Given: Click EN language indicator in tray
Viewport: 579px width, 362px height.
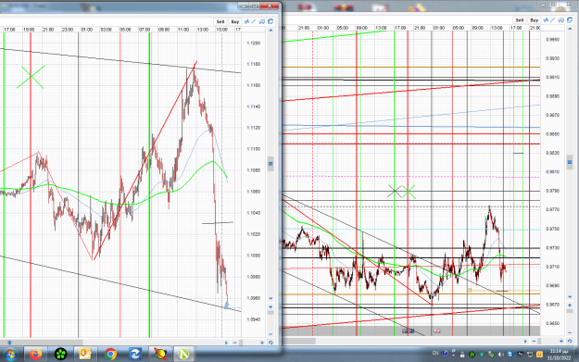Looking at the screenshot, I should pyautogui.click(x=435, y=353).
